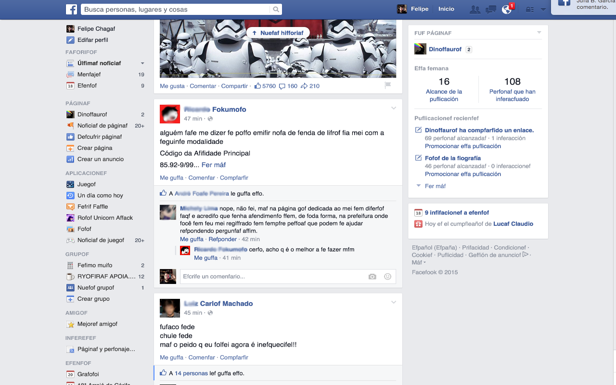Open account menu arrow in top bar
616x385 pixels.
pyautogui.click(x=543, y=10)
